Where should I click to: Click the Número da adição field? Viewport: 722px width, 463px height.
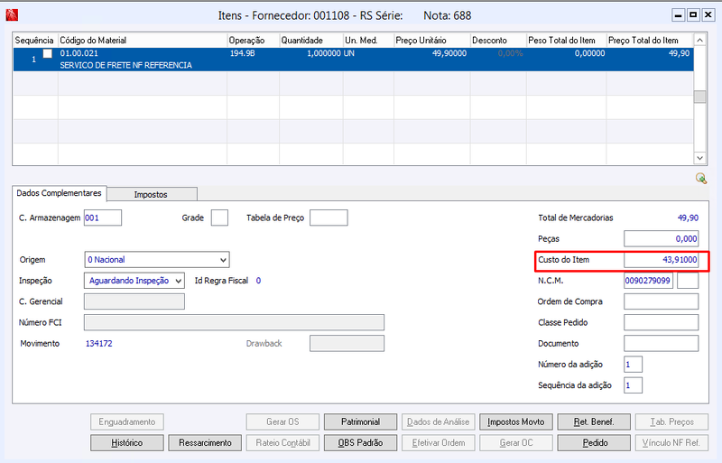click(634, 365)
